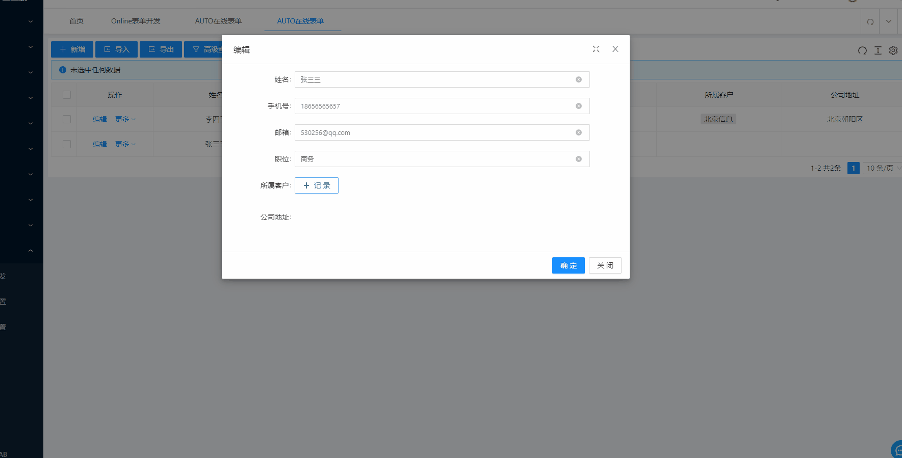Open the column settings gear icon
The image size is (902, 458).
[x=893, y=50]
